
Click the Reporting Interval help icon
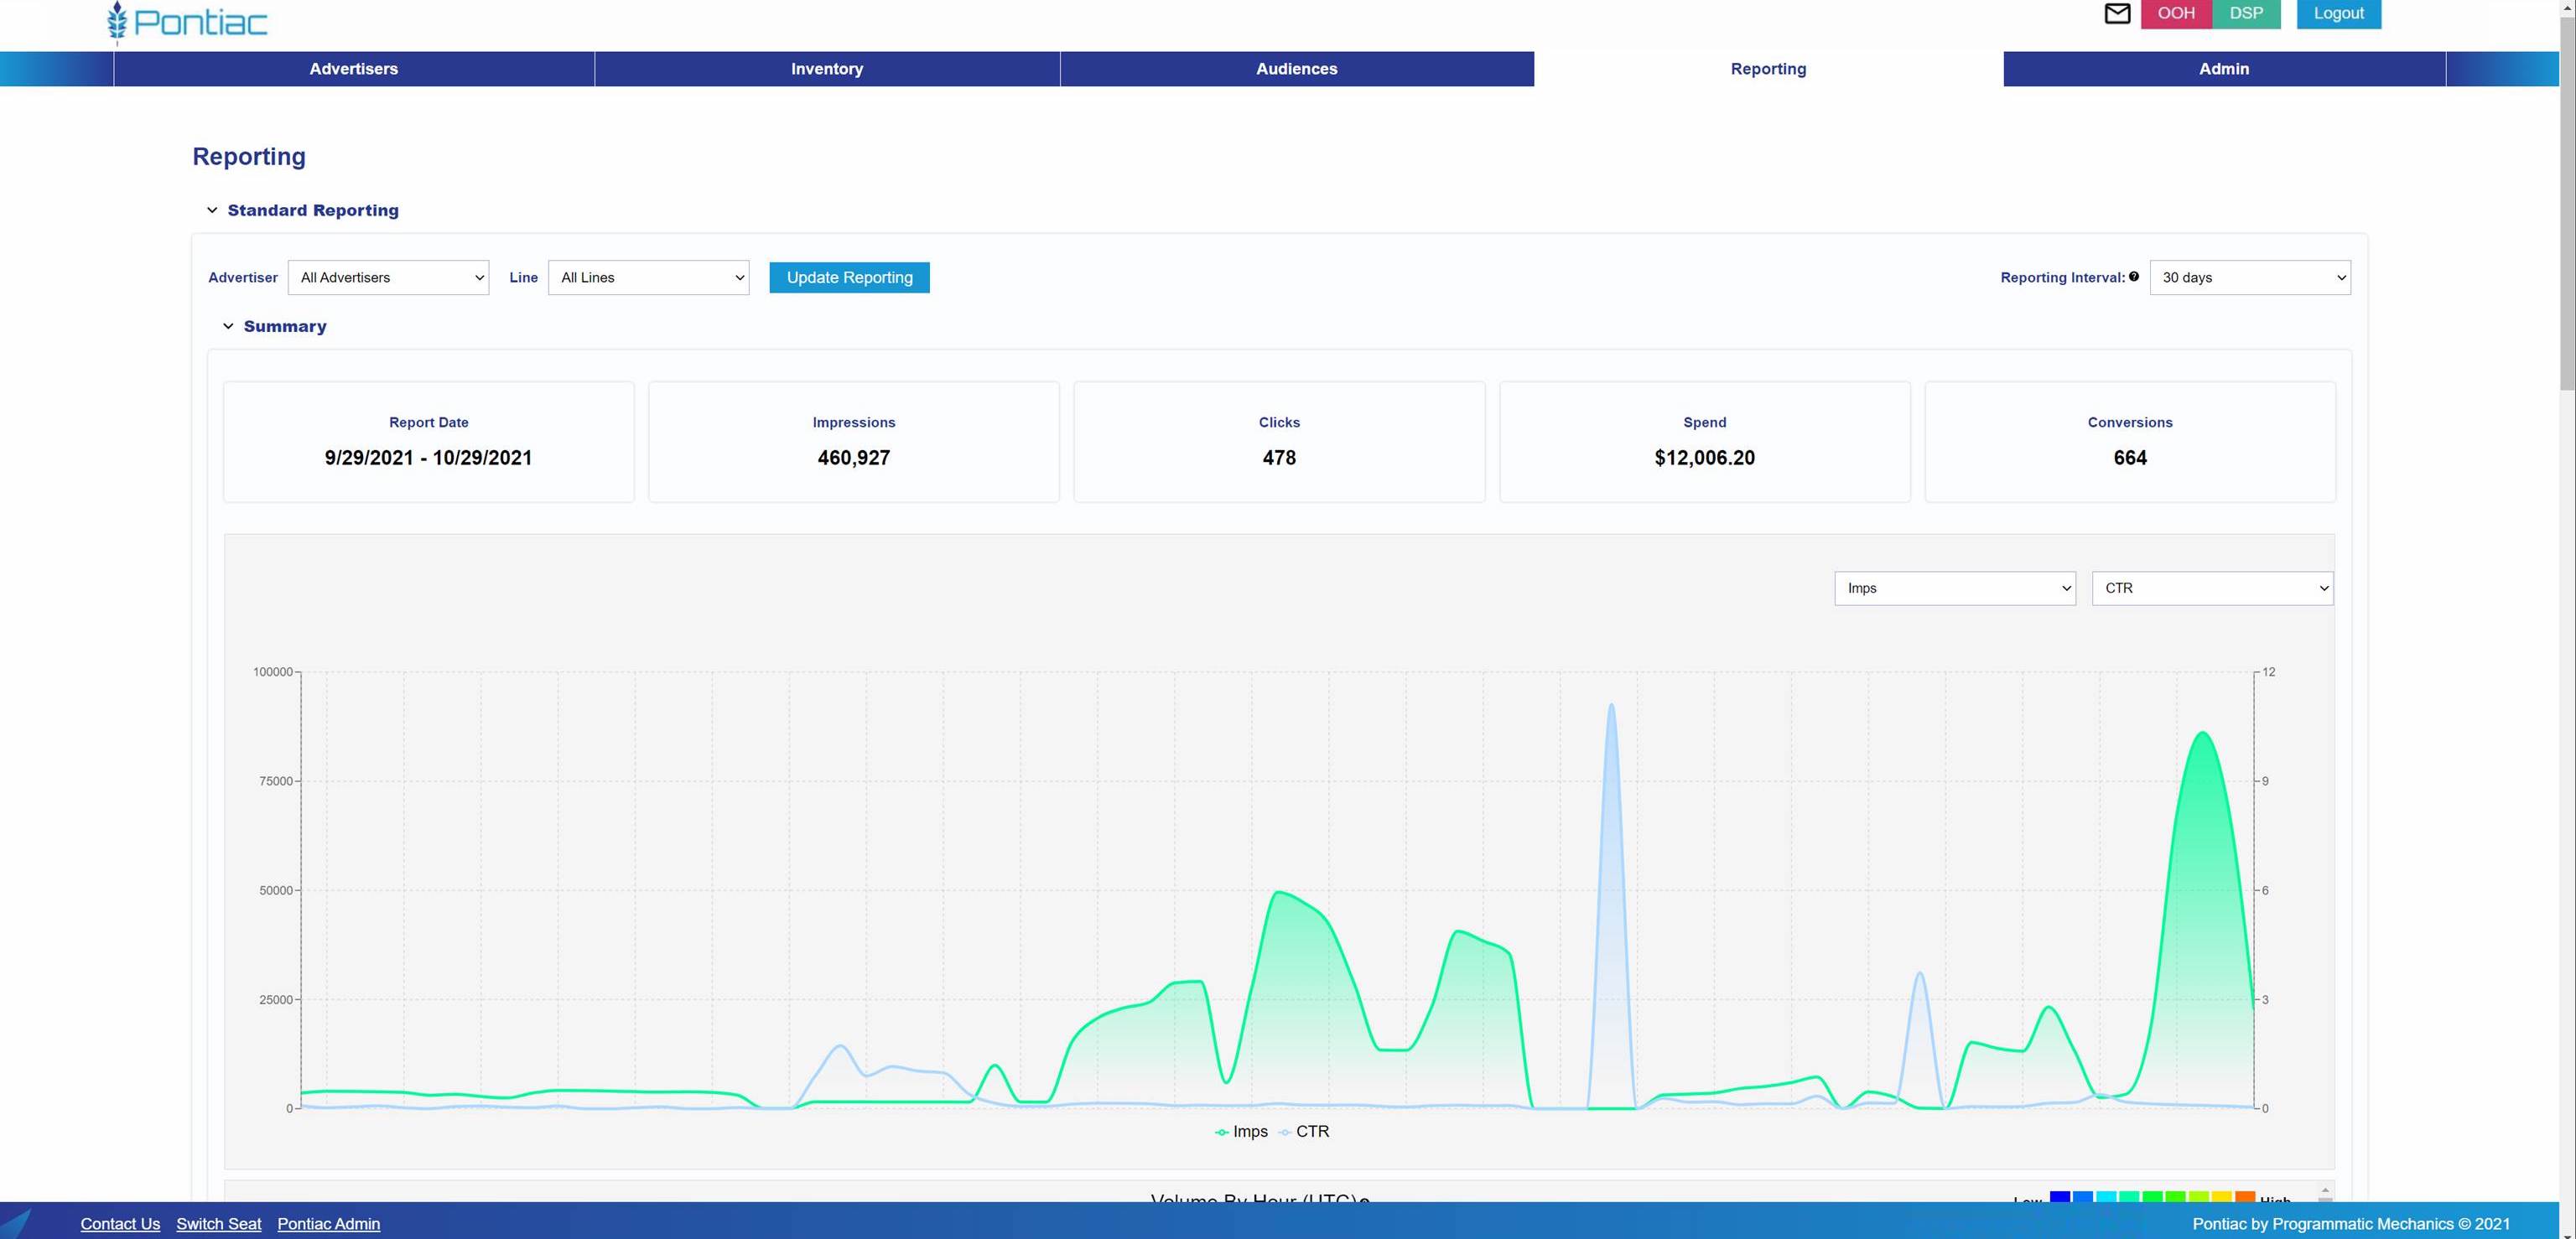(x=2134, y=277)
